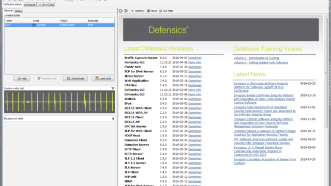This screenshot has height=186, width=331.
Task: Open the CAN Bus Datasheet link
Action: coord(195,85)
